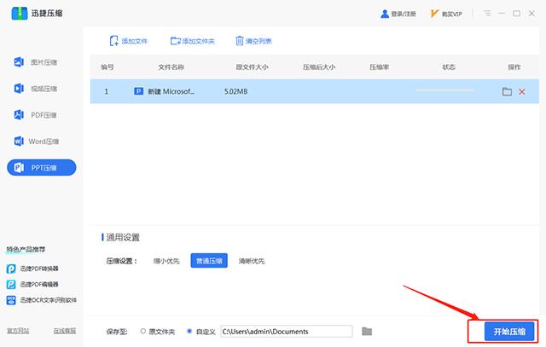Screen dimensions: 546x347
Task: Select 图片压缩 in the sidebar
Action: (36, 62)
